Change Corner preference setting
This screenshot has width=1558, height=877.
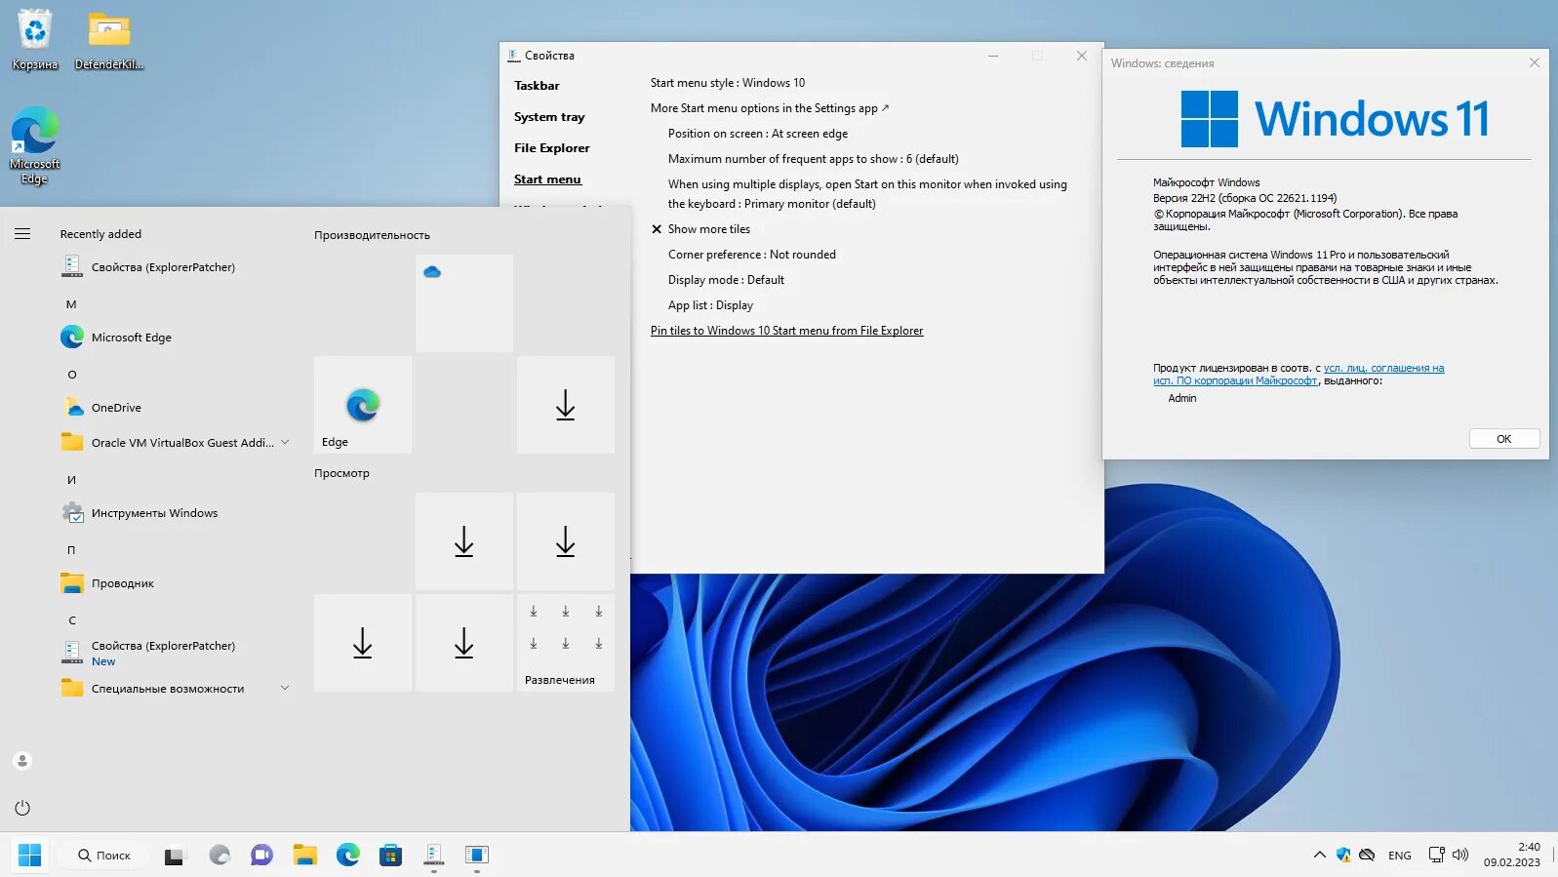pyautogui.click(x=752, y=255)
